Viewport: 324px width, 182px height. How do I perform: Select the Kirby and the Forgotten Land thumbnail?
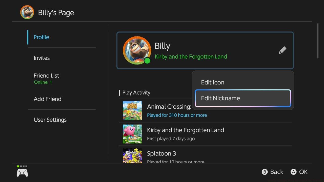[x=132, y=134]
